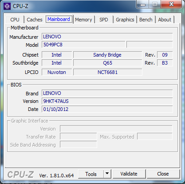Click the BIOS Date 01/10/2012
This screenshot has width=185, height=184.
click(107, 109)
